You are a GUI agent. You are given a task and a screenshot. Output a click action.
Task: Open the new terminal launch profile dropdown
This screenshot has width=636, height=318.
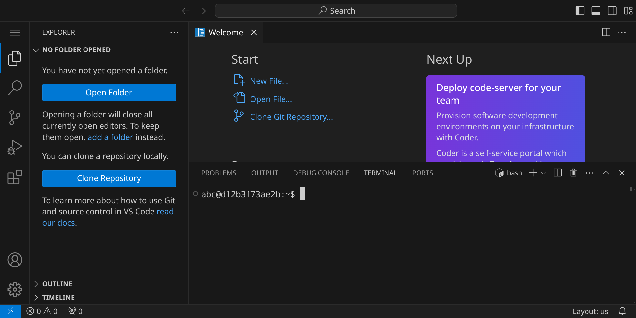click(543, 173)
